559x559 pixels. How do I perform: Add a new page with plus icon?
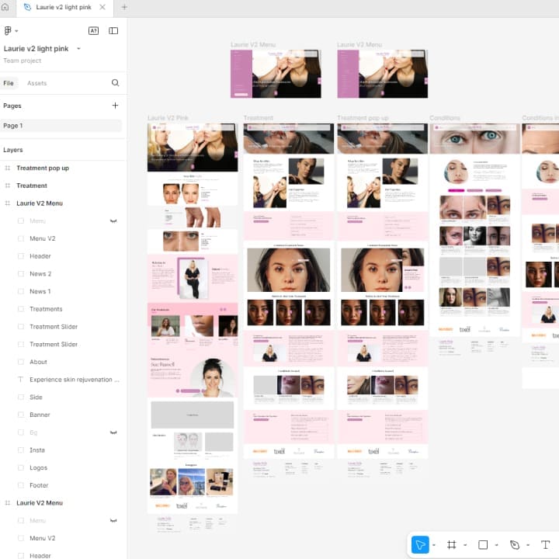coord(115,106)
